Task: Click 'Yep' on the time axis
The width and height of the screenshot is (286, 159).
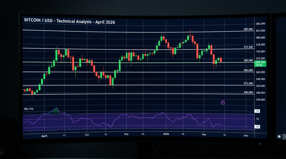Action: tap(204, 135)
